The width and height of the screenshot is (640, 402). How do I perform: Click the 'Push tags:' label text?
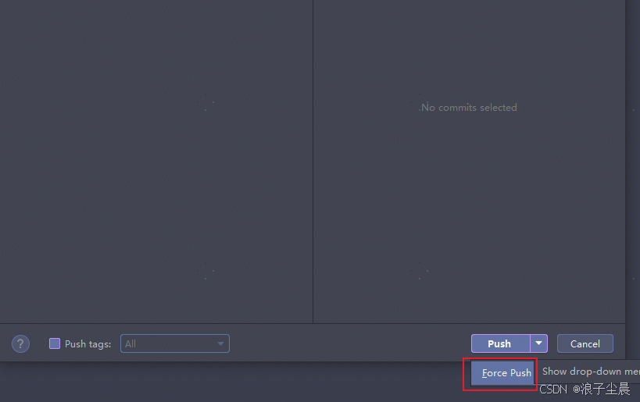[x=88, y=344]
